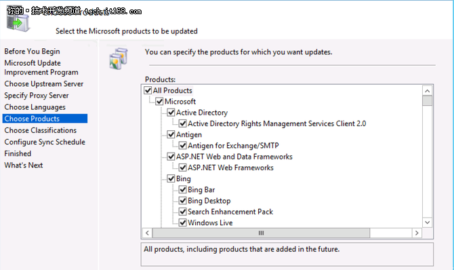Screen dimensions: 454x270
Task: Select the Bing product category node
Action: pyautogui.click(x=183, y=178)
